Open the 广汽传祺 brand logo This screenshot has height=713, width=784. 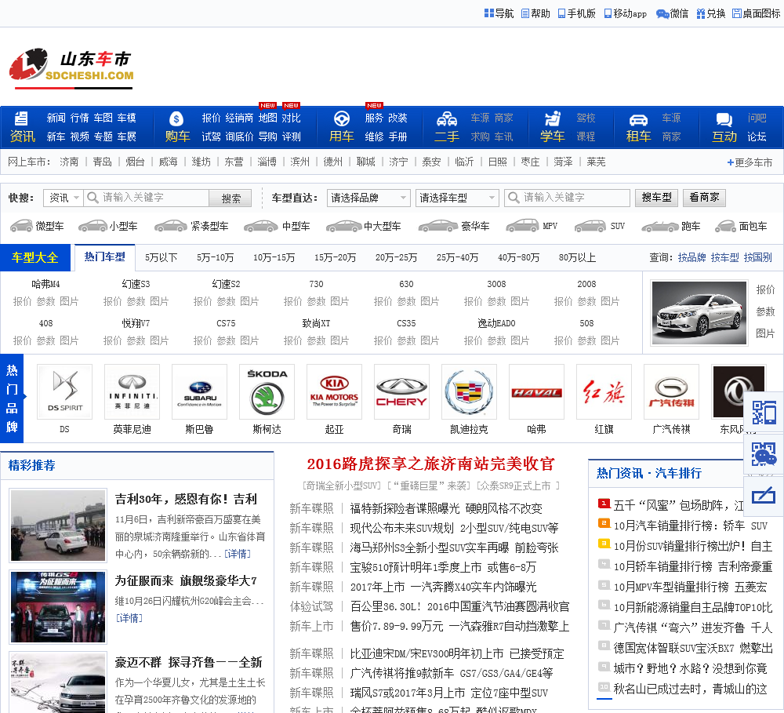click(672, 391)
